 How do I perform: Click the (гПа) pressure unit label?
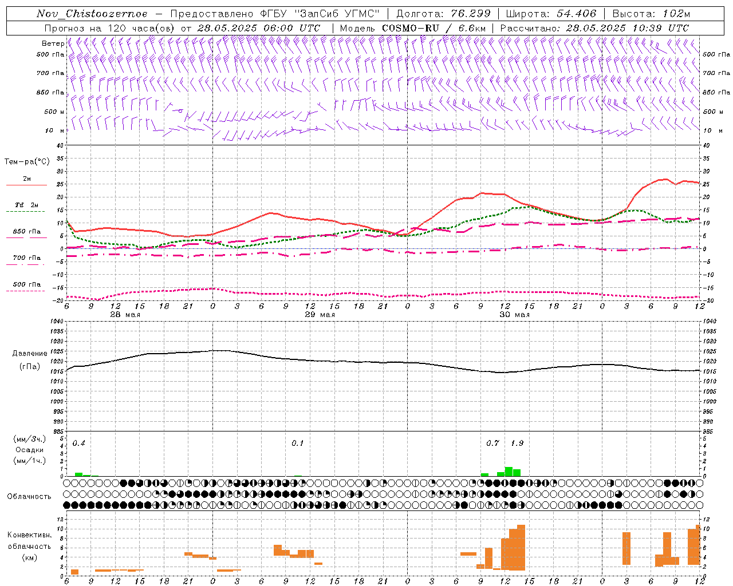coord(30,367)
